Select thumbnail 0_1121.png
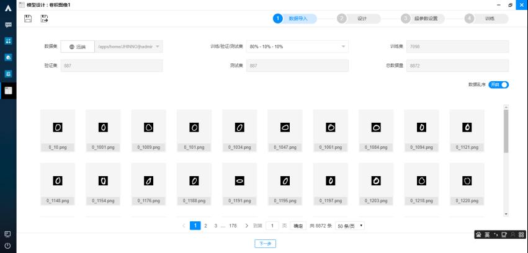This screenshot has width=528, height=253. 467,131
